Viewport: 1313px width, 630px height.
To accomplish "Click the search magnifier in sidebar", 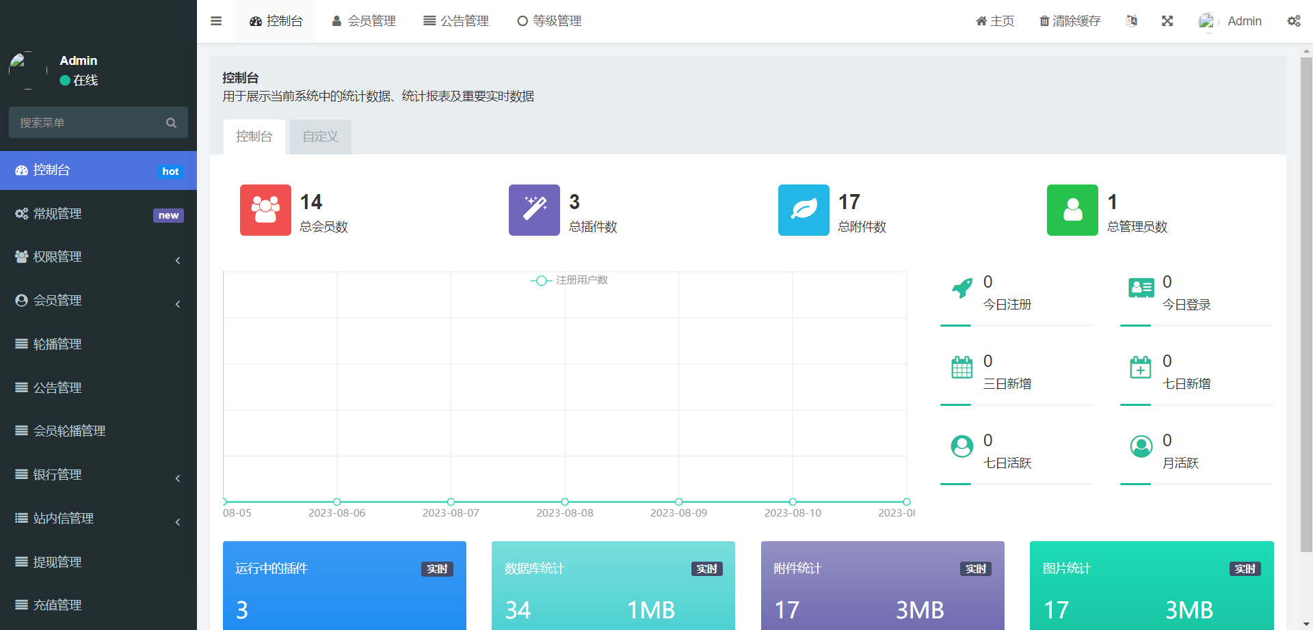I will click(171, 123).
